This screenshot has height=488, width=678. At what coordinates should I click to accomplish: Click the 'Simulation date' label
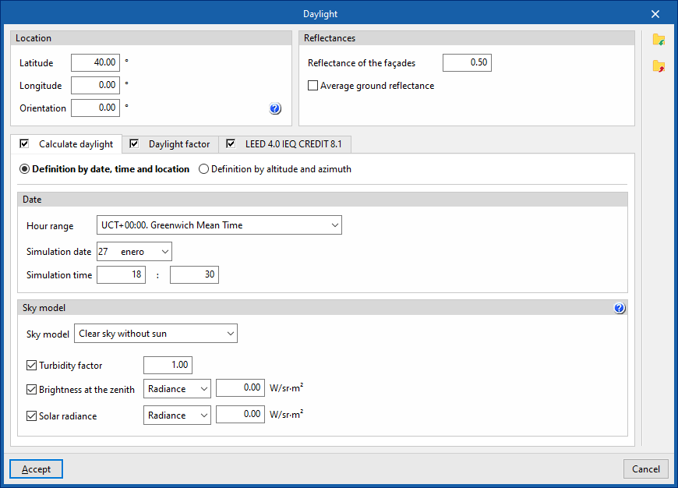tap(58, 252)
